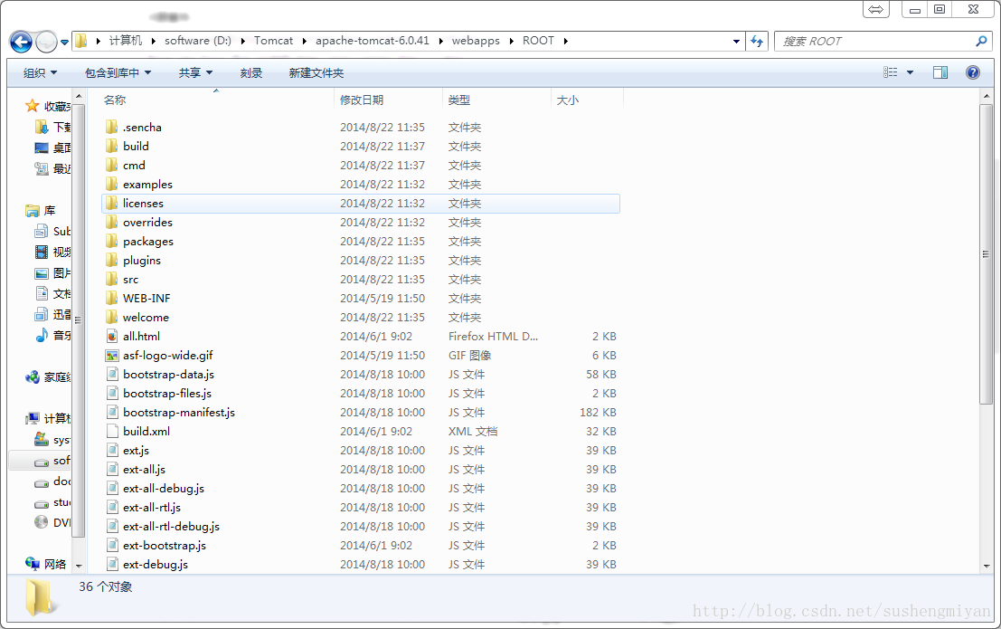Toggle the preview pane icon
Viewport: 1001px width, 629px height.
(940, 72)
